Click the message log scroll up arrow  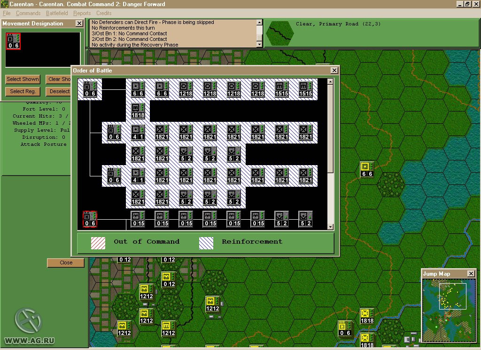(x=259, y=23)
